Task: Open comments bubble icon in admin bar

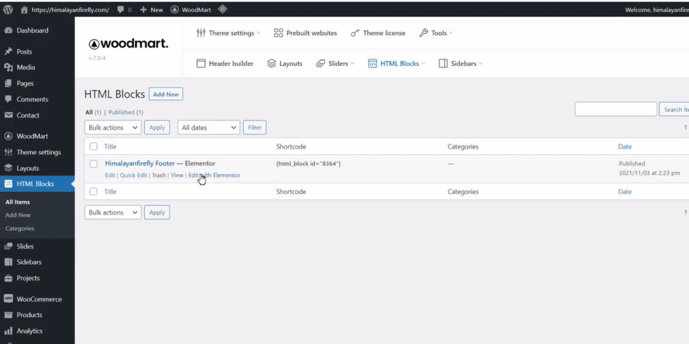Action: click(121, 10)
